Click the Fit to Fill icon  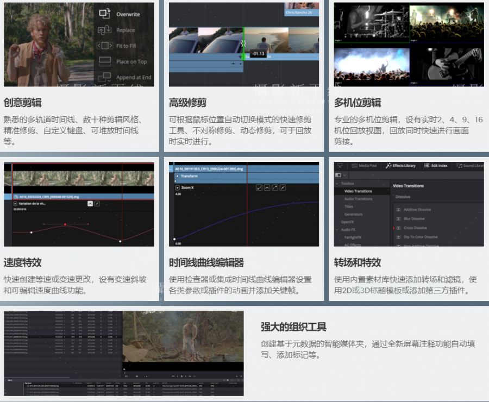[x=105, y=46]
